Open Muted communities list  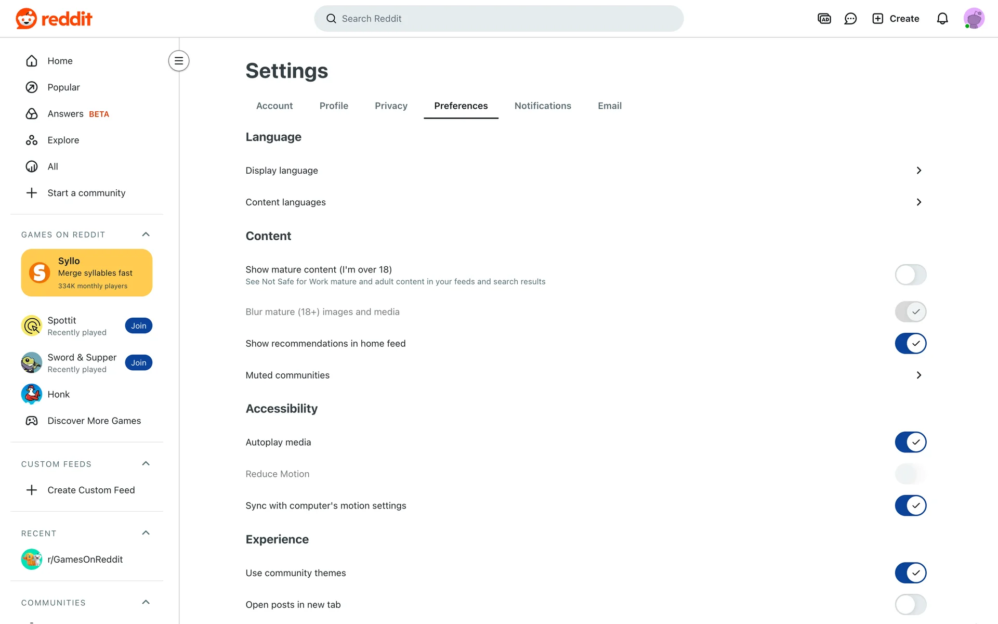[x=918, y=375]
